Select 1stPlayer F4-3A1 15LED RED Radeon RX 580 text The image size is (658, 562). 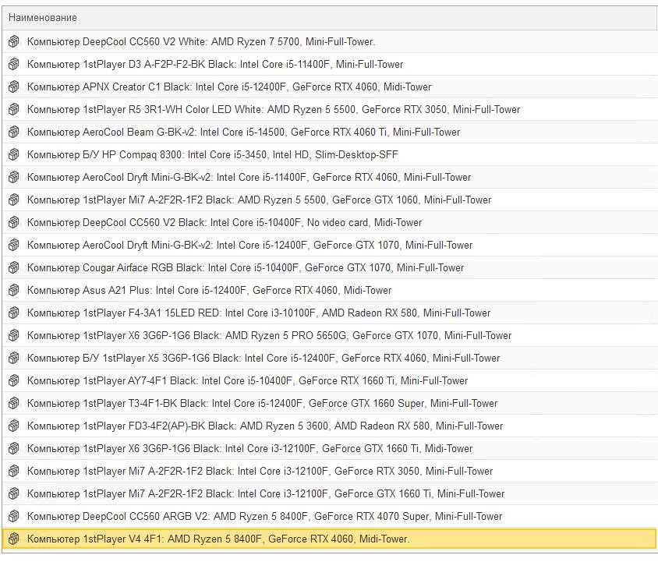[259, 313]
